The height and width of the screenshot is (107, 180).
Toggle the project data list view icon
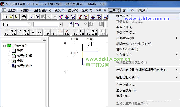(71, 24)
